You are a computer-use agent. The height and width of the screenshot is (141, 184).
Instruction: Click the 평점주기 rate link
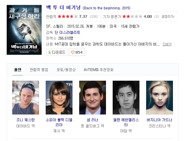[168, 17]
